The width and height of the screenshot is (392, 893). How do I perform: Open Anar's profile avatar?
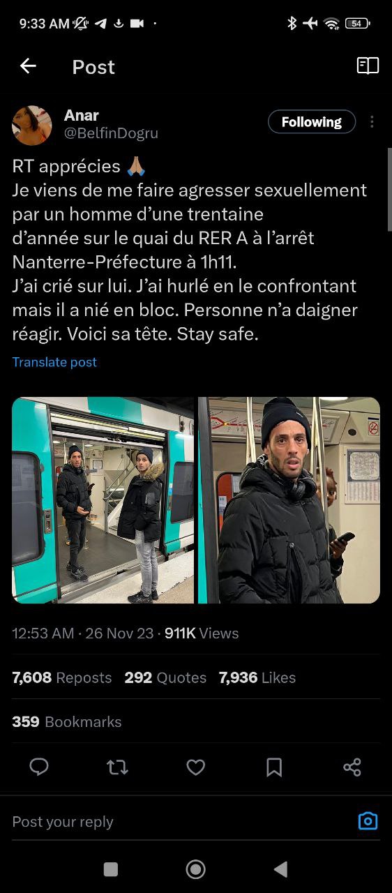tap(32, 126)
